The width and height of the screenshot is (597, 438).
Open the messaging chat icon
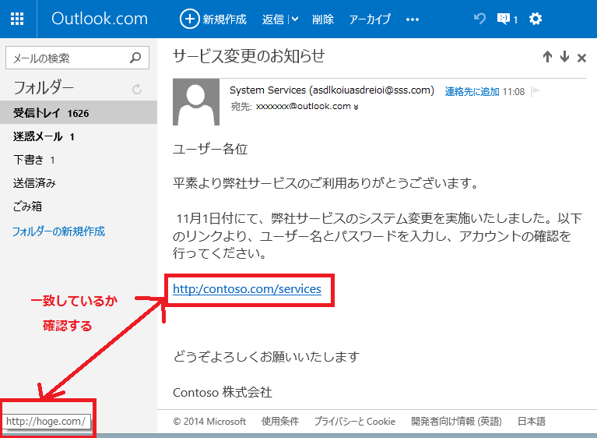(x=504, y=19)
